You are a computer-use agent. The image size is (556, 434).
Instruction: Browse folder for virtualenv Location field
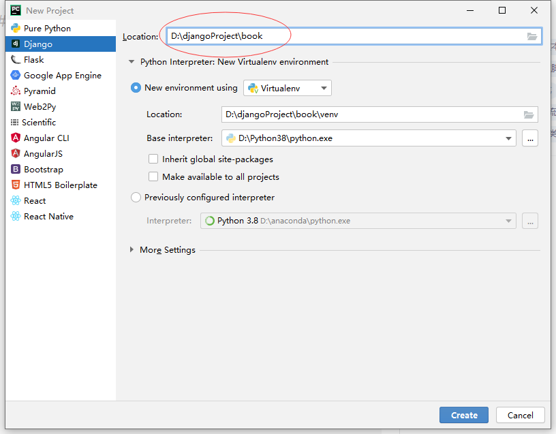pos(529,114)
